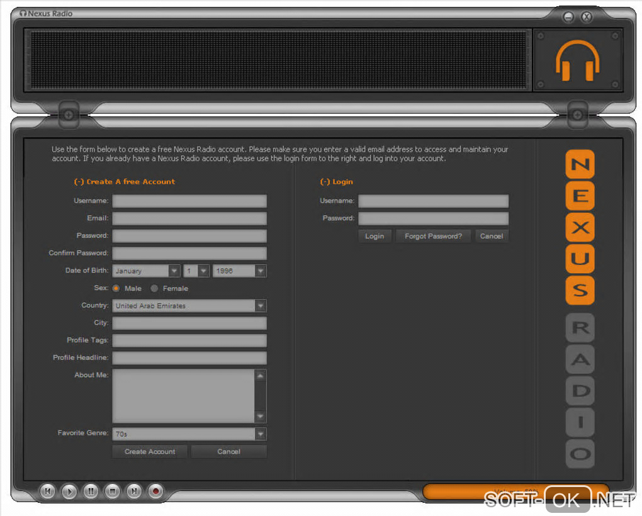
Task: Click the Login button
Action: (374, 236)
